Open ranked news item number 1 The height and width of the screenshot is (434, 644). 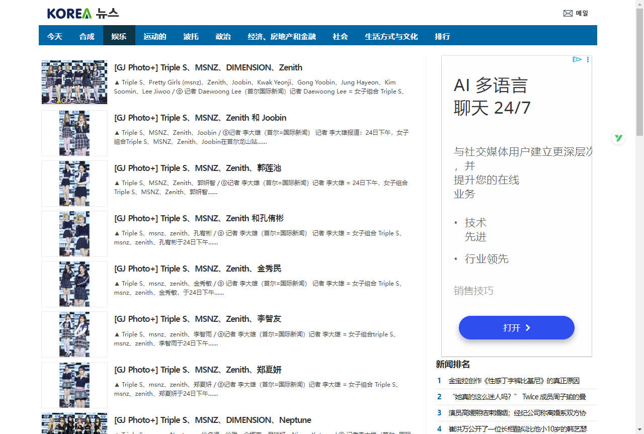click(x=514, y=381)
